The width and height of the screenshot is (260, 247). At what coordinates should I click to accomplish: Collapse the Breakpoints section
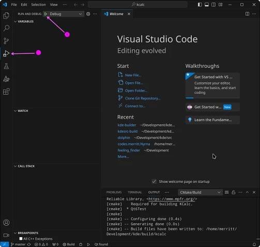point(15,233)
